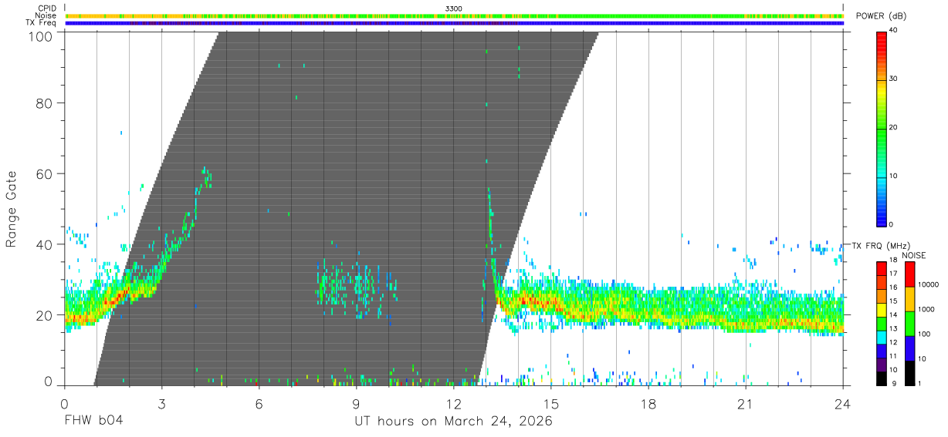
Task: Click the blue TX Freq strip above the plot
Action: [x=454, y=23]
